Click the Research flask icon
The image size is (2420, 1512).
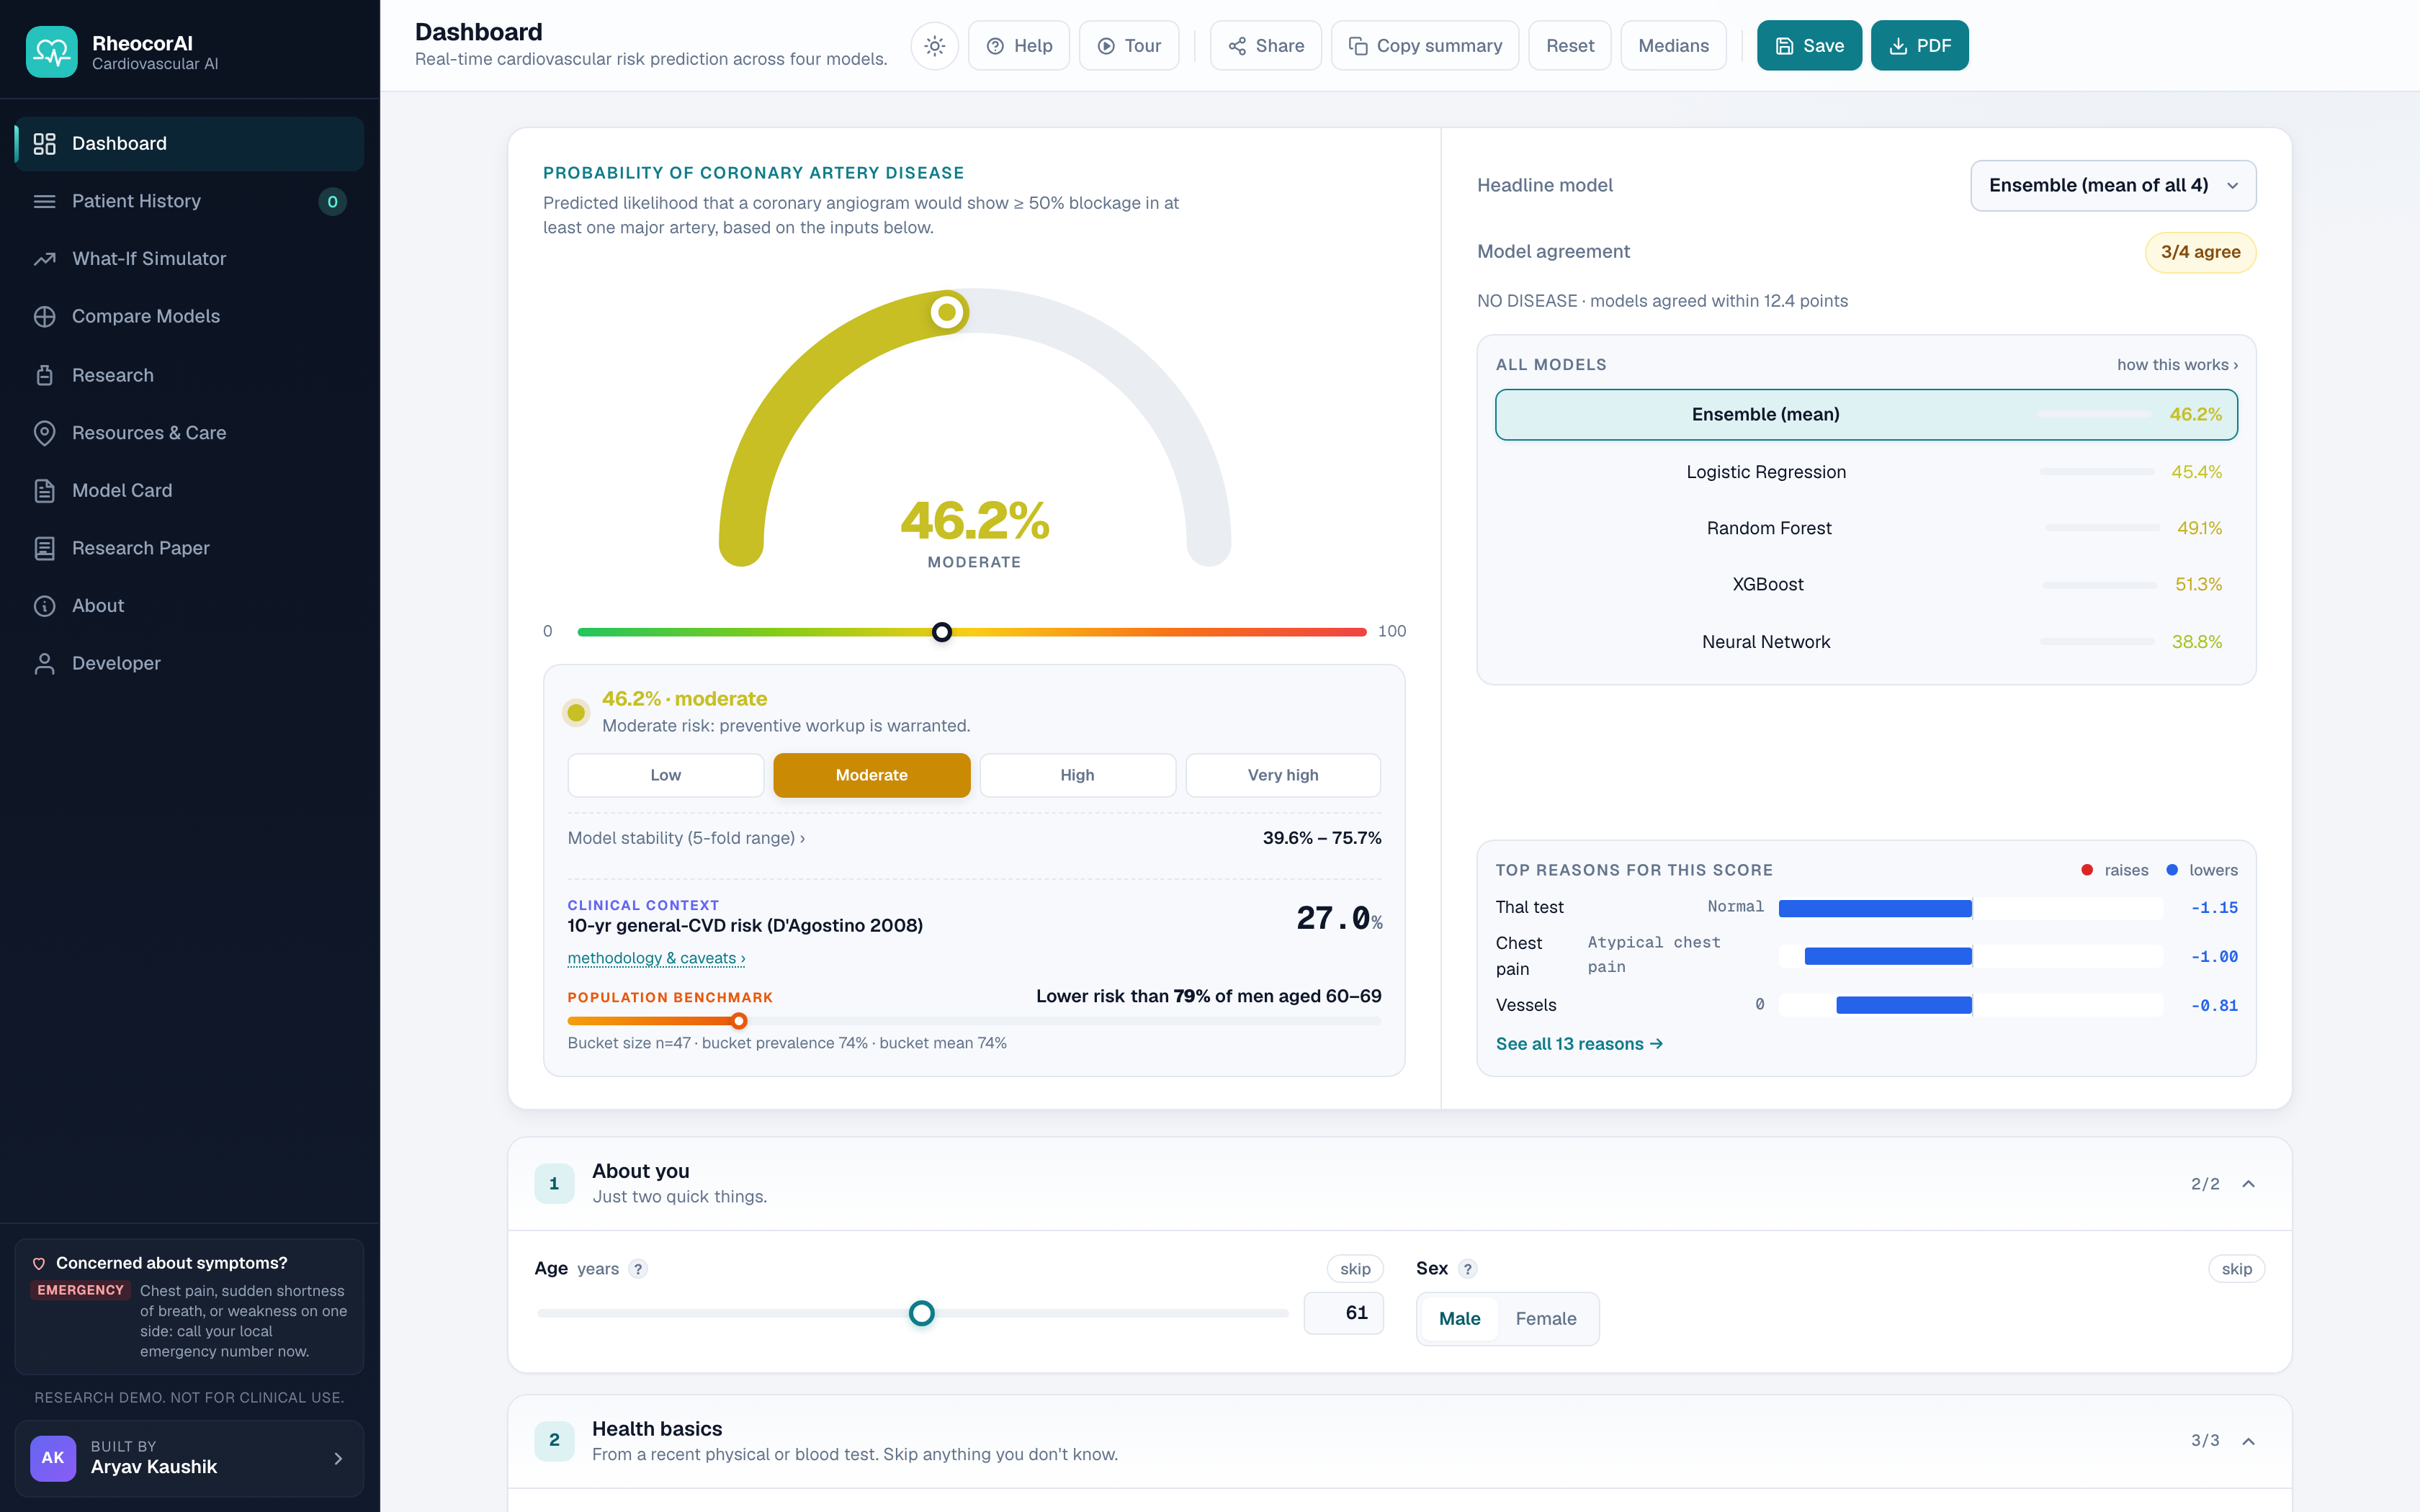coord(44,375)
